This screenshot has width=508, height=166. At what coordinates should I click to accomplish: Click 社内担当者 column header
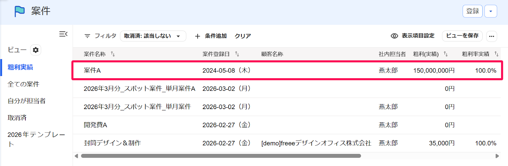pos(392,54)
